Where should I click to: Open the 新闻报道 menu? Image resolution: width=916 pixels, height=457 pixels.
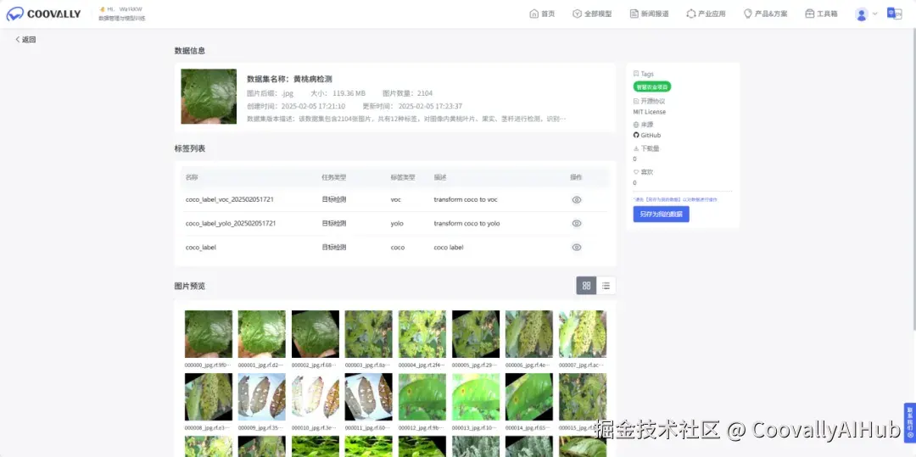point(649,14)
